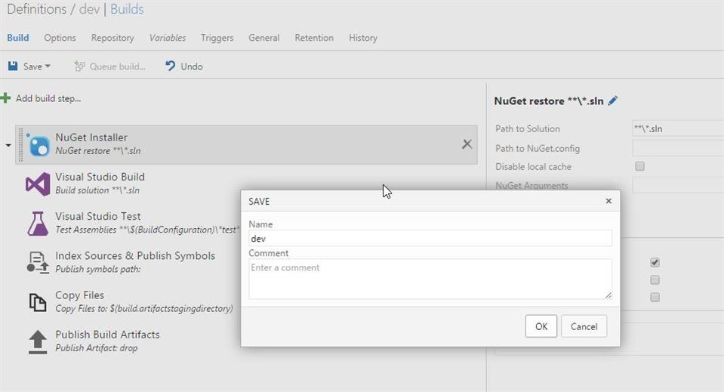724x392 pixels.
Task: Open the Triggers tab
Action: (217, 38)
